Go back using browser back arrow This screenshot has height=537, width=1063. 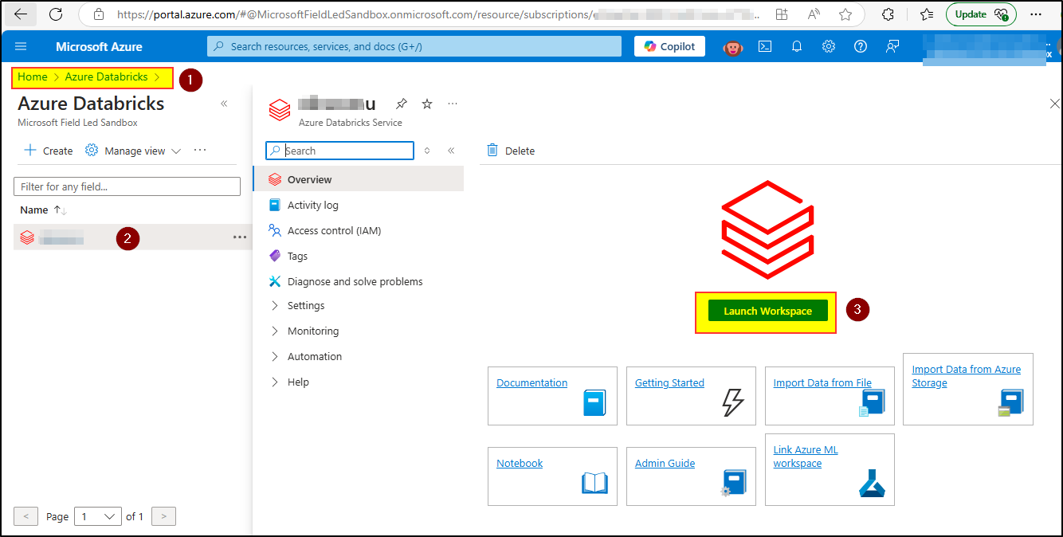[x=21, y=14]
